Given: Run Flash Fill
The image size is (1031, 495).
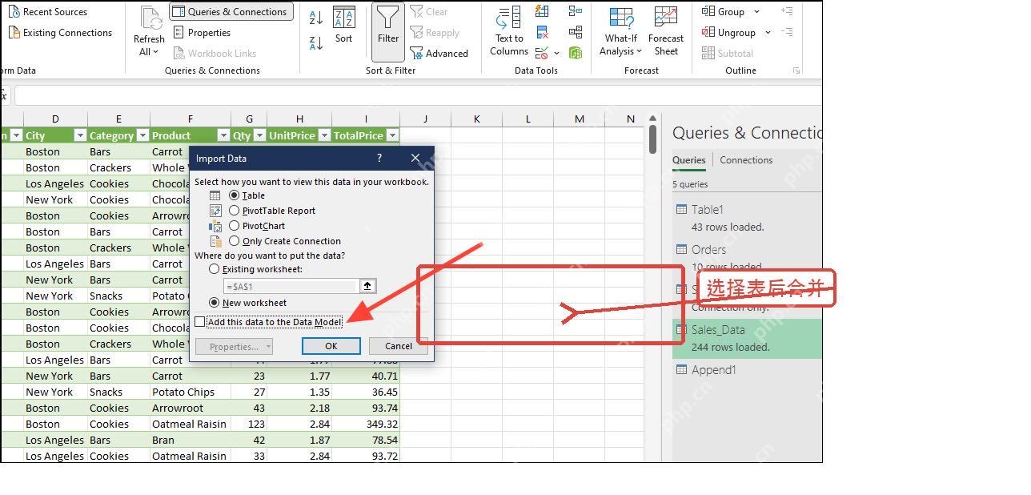Looking at the screenshot, I should click(x=542, y=11).
